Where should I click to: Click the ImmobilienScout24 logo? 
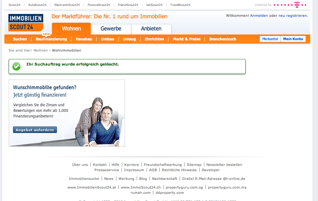(x=26, y=23)
